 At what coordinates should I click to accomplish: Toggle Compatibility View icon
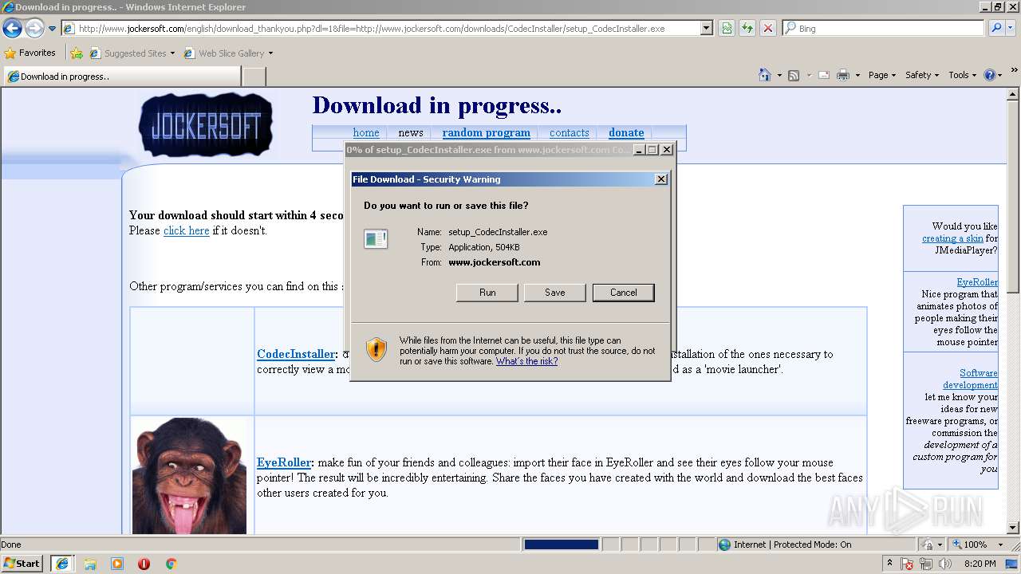(727, 28)
